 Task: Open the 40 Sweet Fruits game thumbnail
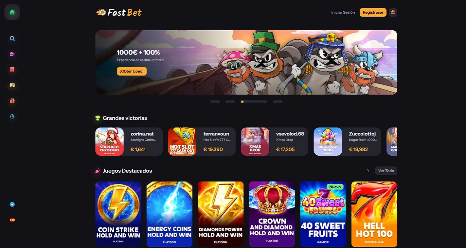pos(323,214)
